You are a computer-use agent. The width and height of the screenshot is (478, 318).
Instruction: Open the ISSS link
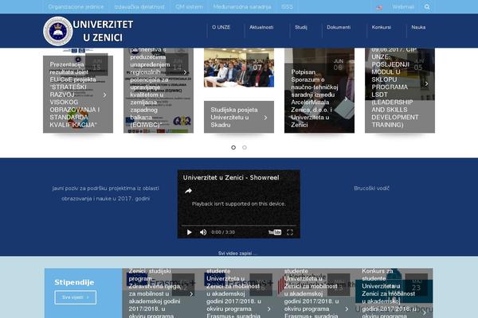[x=287, y=6]
